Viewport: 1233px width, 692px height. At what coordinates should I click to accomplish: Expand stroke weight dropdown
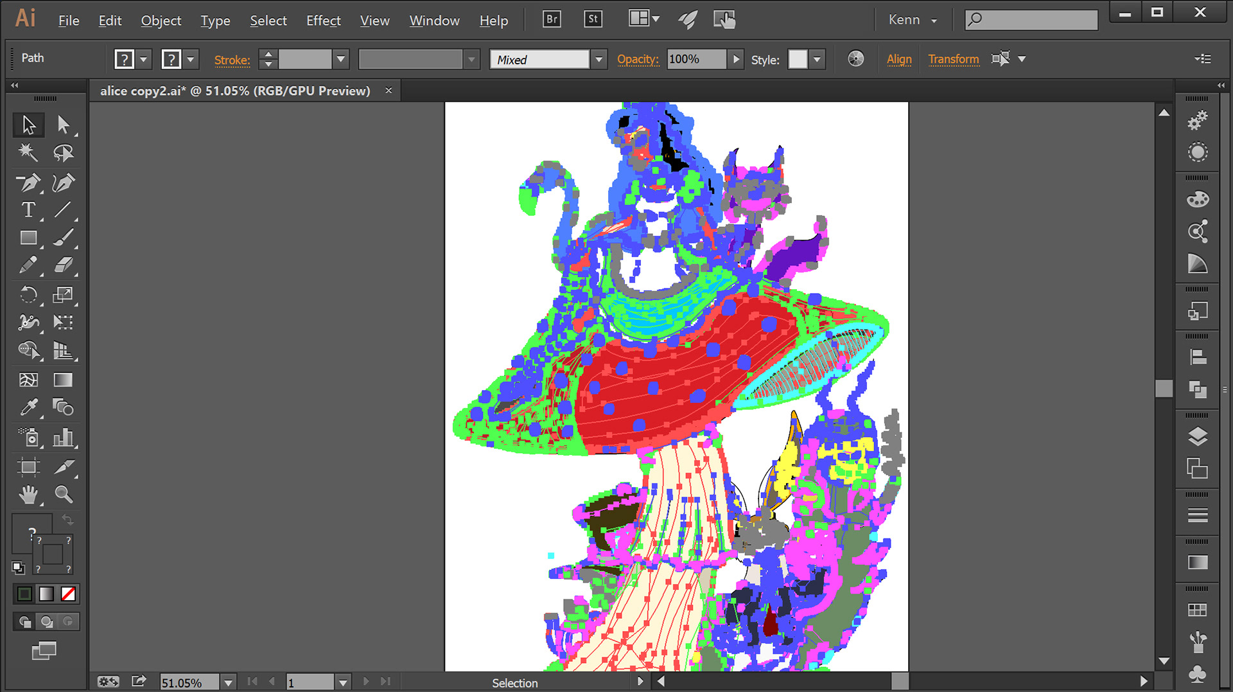341,59
